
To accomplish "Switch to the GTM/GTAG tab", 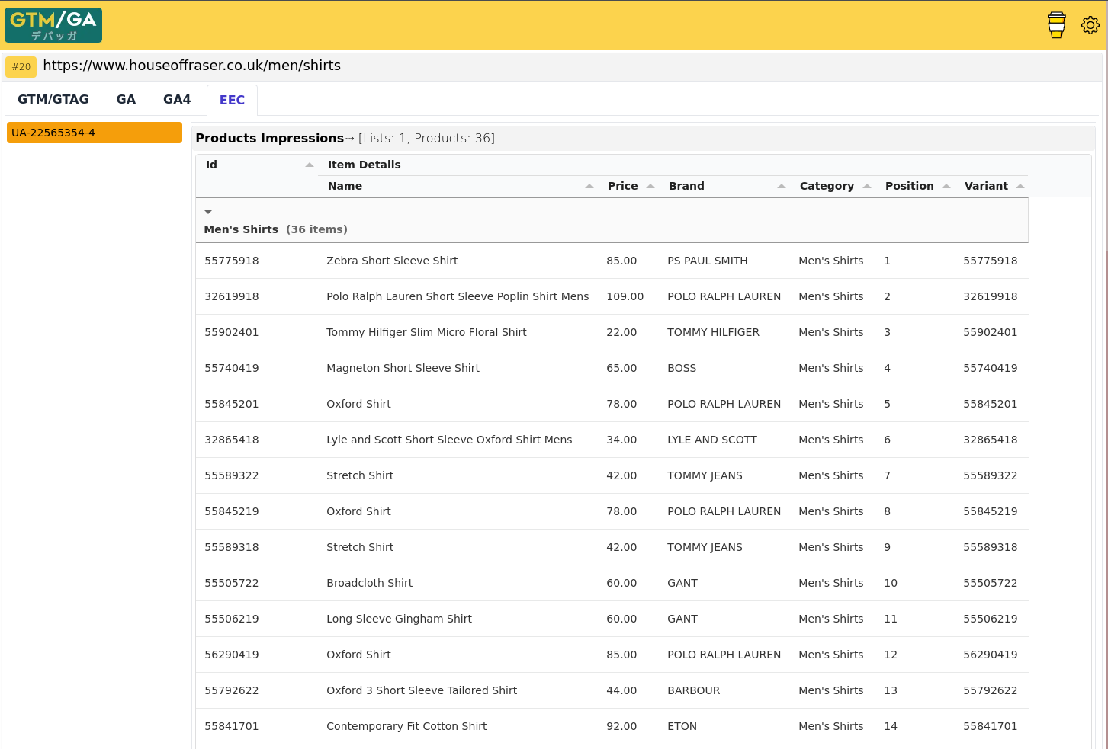I will pyautogui.click(x=53, y=100).
